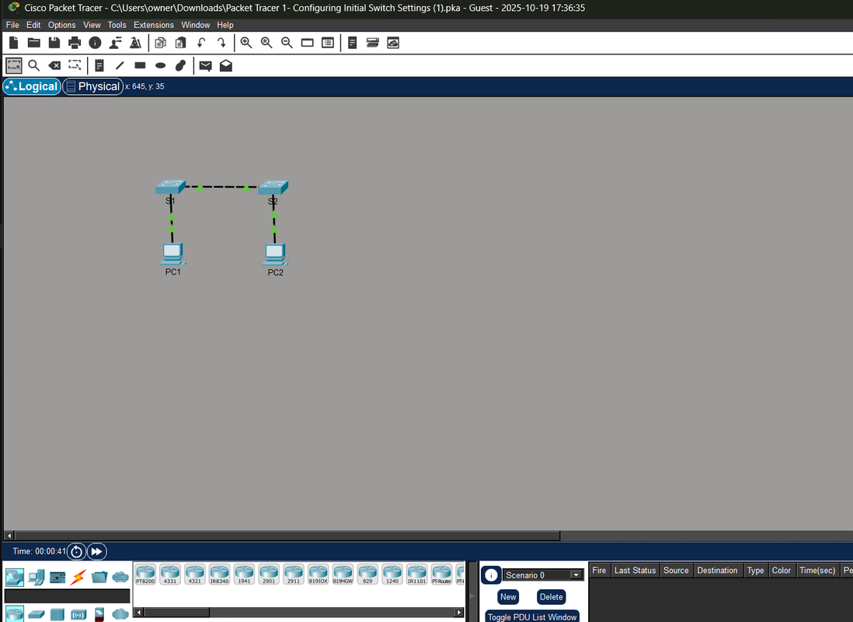Image resolution: width=853 pixels, height=622 pixels.
Task: Click workspace horizontal scrollbar left arrow
Action: [9, 536]
